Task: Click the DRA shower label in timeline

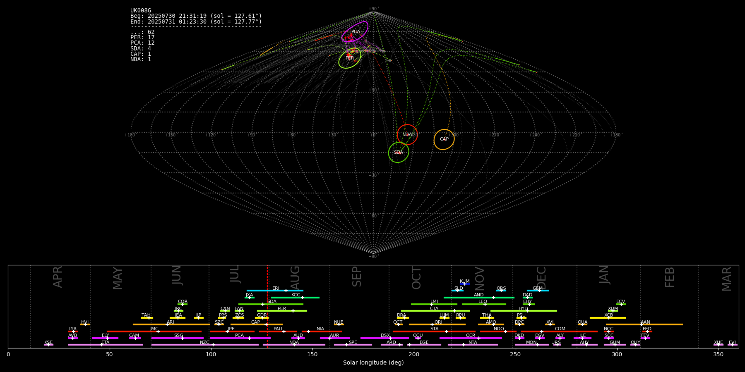Action: point(401,315)
